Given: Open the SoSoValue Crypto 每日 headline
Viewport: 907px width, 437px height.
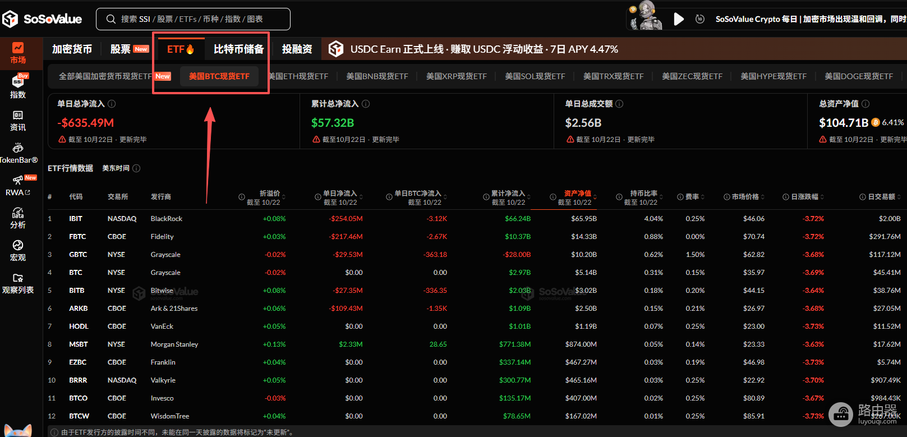Looking at the screenshot, I should point(811,19).
